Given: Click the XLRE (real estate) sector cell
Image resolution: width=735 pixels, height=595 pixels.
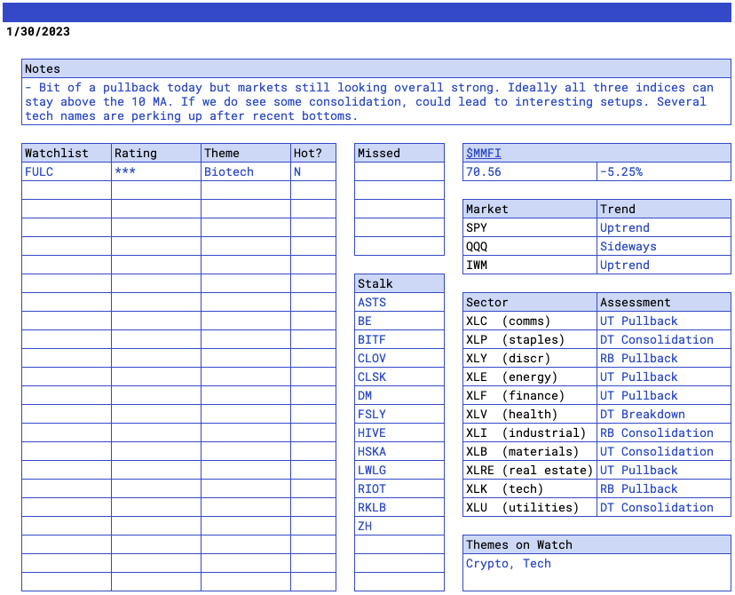Looking at the screenshot, I should 530,471.
